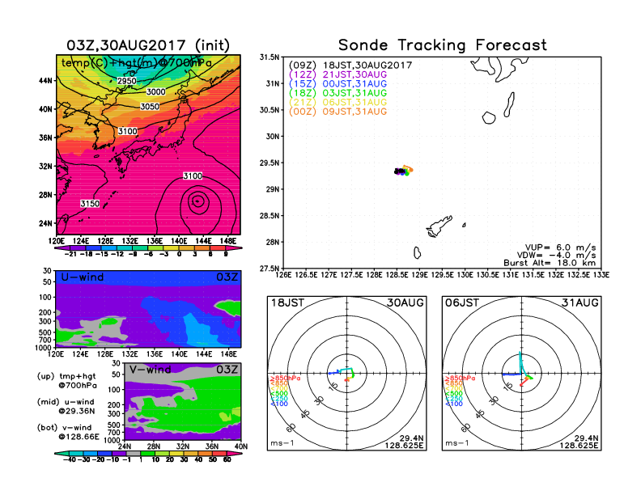Select green legend entry '(18Z) 03JST,31AUG'

click(x=337, y=93)
